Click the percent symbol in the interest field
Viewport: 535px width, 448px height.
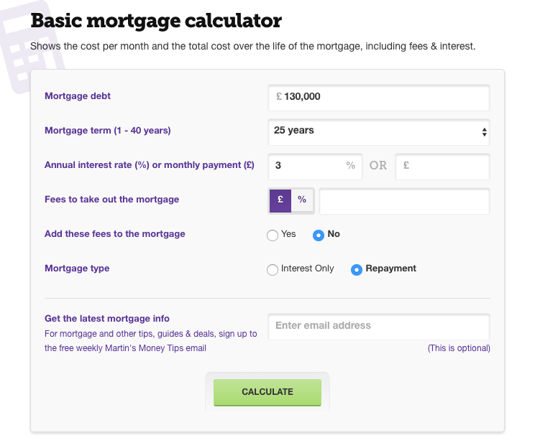[x=350, y=165]
